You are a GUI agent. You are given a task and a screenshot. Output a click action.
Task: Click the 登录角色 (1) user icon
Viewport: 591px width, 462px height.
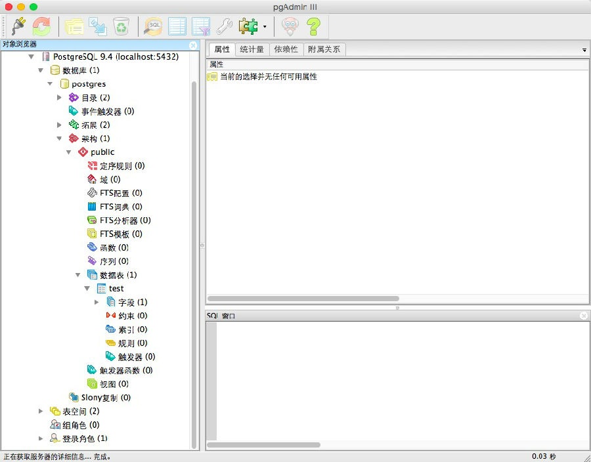tap(55, 438)
